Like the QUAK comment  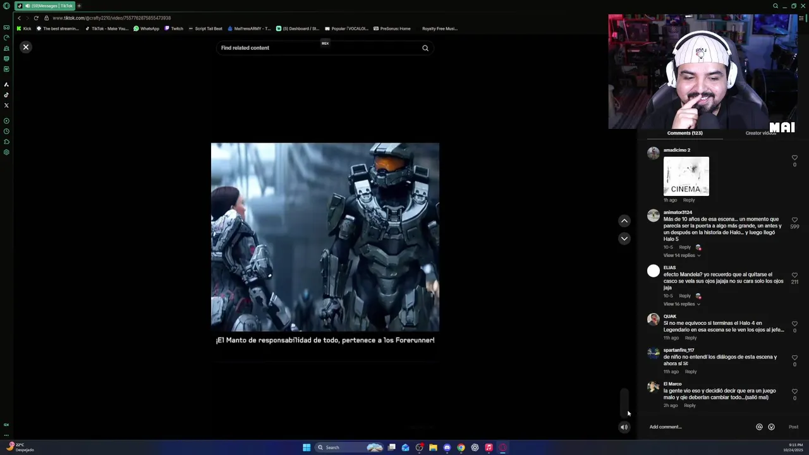[794, 324]
